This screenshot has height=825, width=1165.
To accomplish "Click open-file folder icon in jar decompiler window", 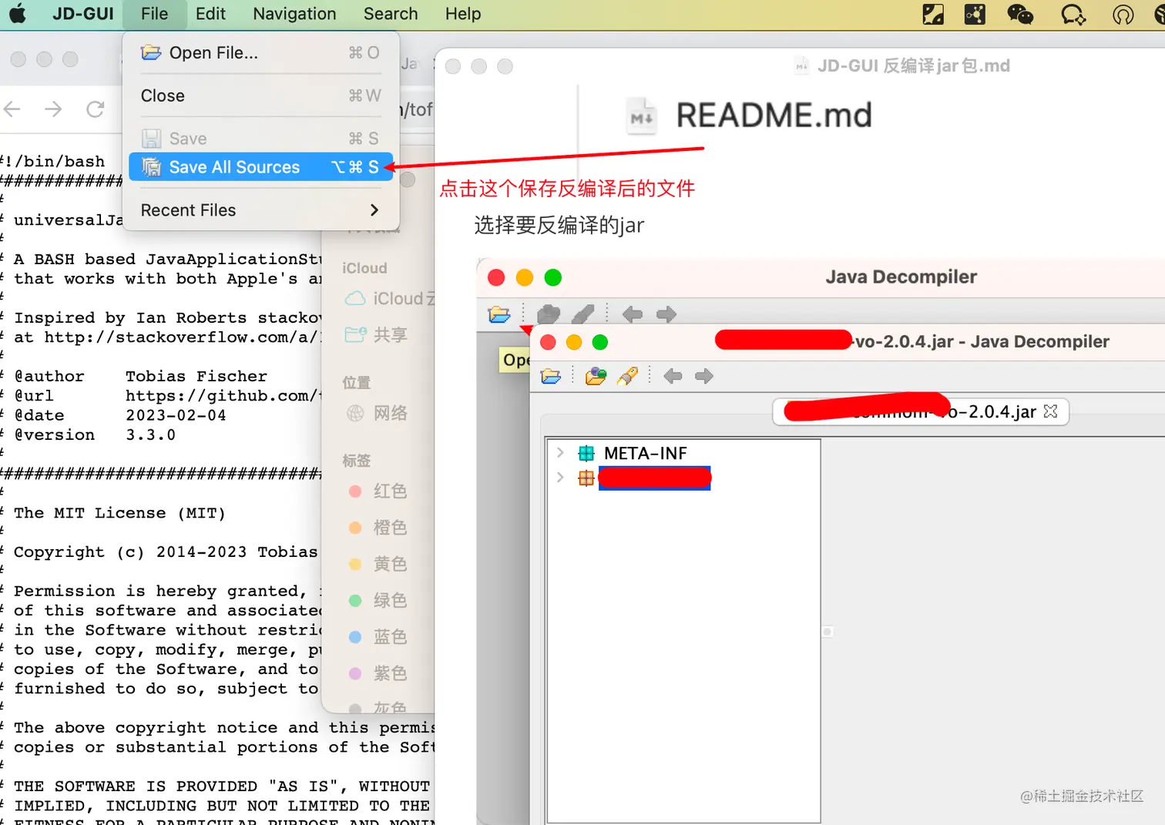I will click(x=551, y=376).
